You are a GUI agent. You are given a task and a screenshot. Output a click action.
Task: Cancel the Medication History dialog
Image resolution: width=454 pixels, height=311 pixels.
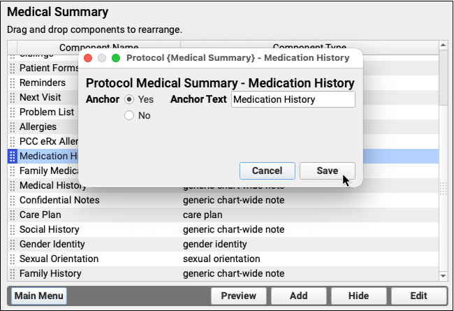point(267,171)
